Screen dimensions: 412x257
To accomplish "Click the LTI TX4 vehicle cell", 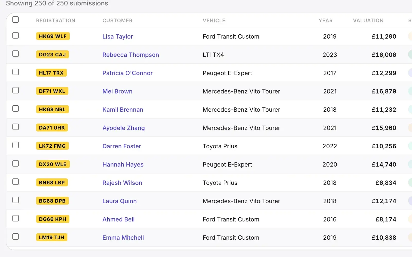I will (213, 55).
